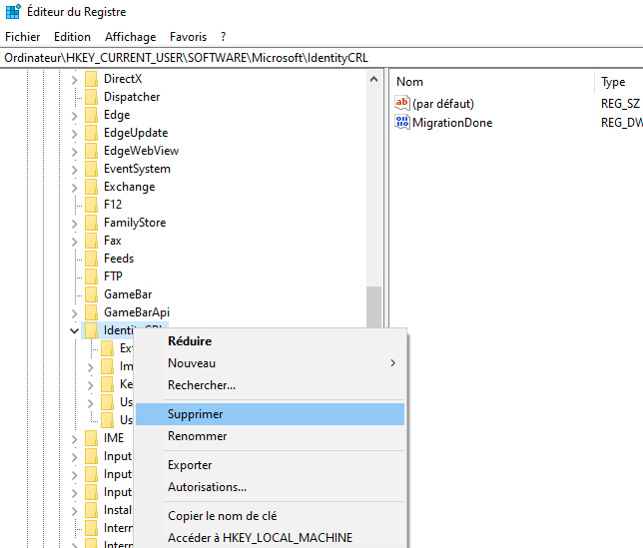Open the Nouveau submenu arrow
Image resolution: width=643 pixels, height=548 pixels.
point(392,363)
